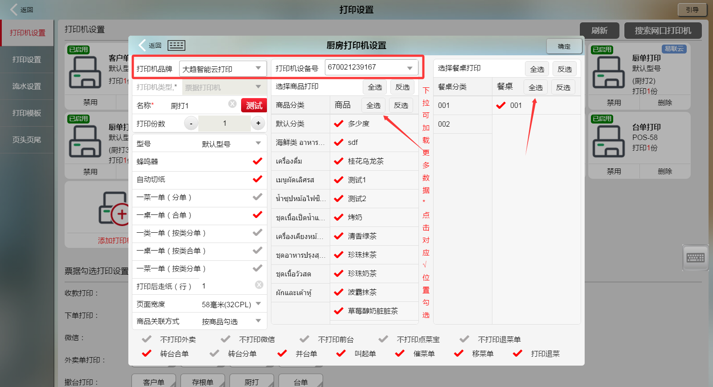Open the 打印模板 sidebar tab

pos(27,113)
